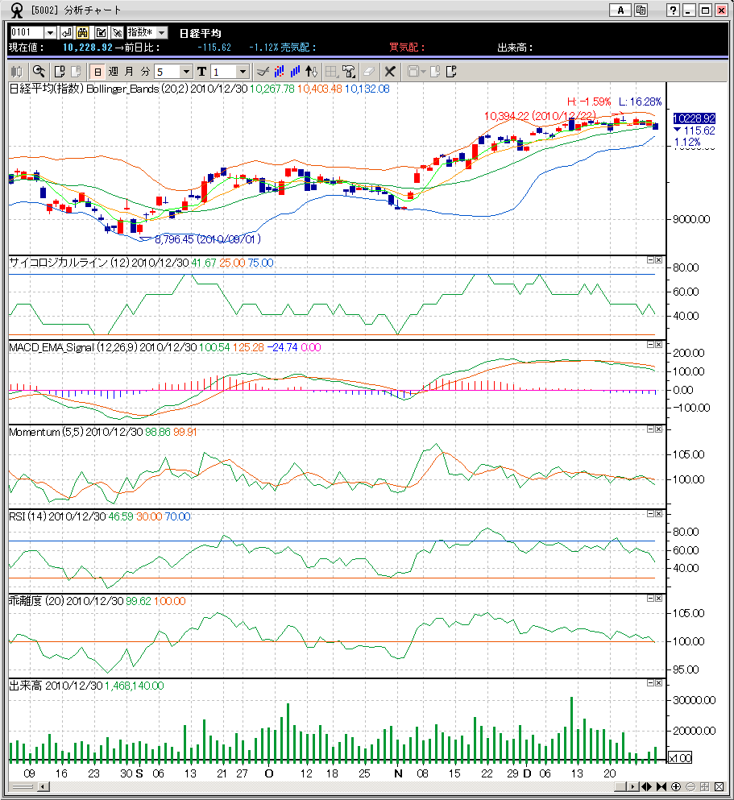Open the minute interval dropdown showing 5

tap(186, 72)
